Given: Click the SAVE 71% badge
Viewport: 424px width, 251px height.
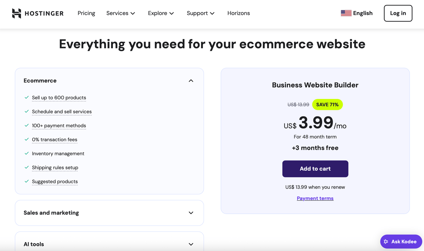Looking at the screenshot, I should click(x=327, y=104).
